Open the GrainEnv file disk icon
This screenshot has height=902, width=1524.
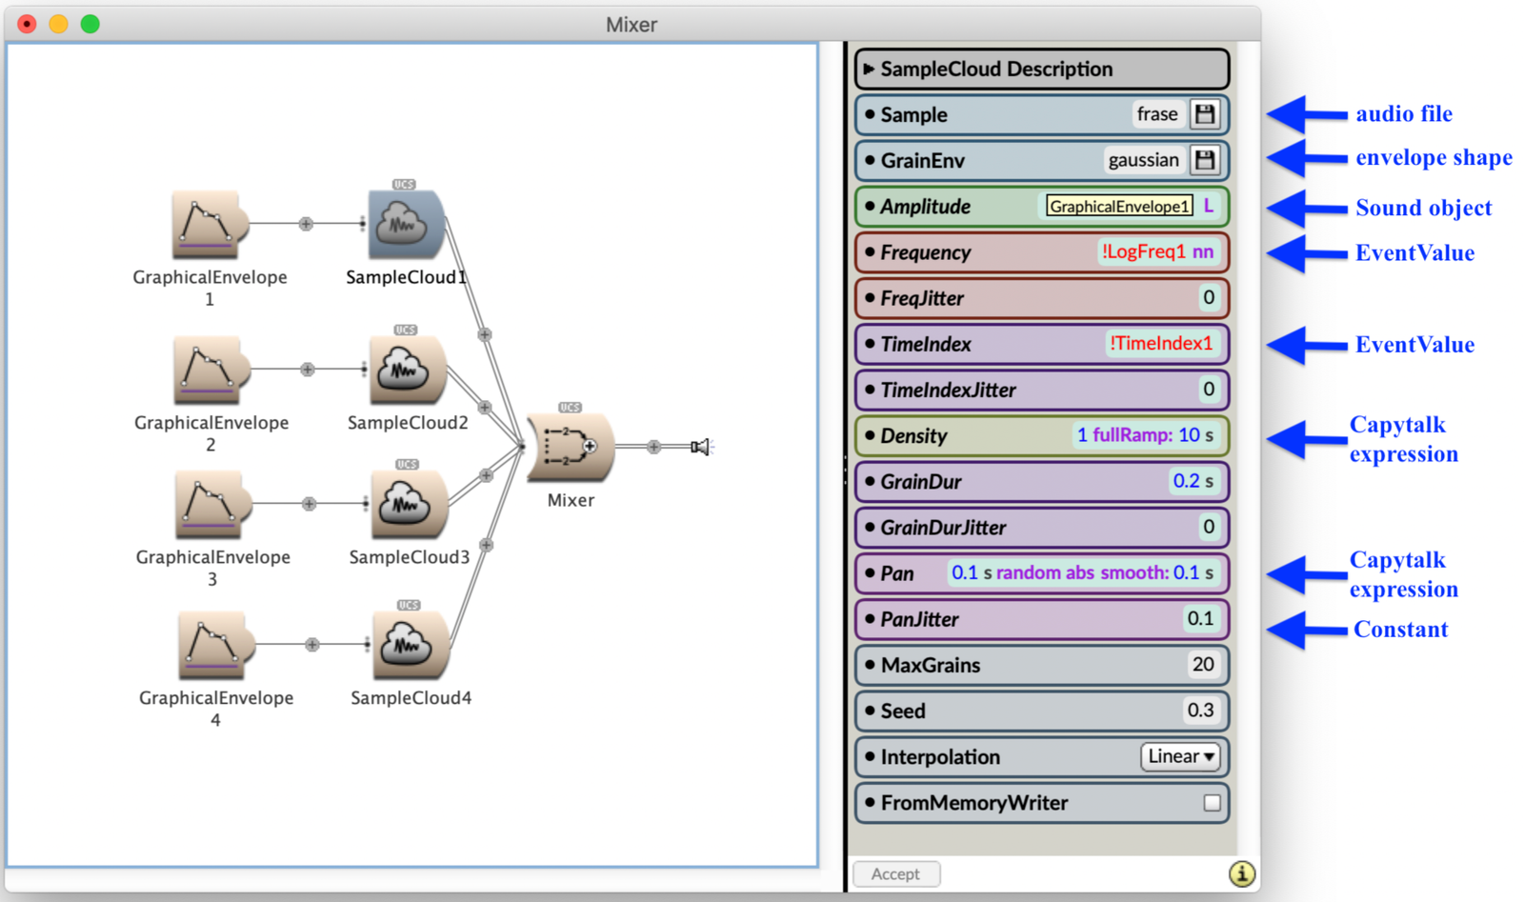point(1205,160)
